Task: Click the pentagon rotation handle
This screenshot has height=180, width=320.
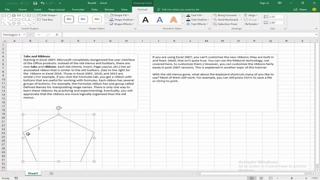Action: click(x=59, y=108)
